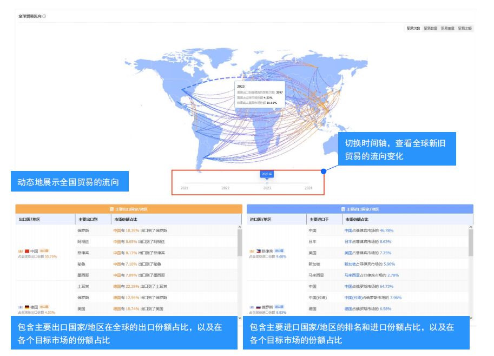Click the Russia flag in the import table
This screenshot has height=356, width=494.
[x=259, y=307]
